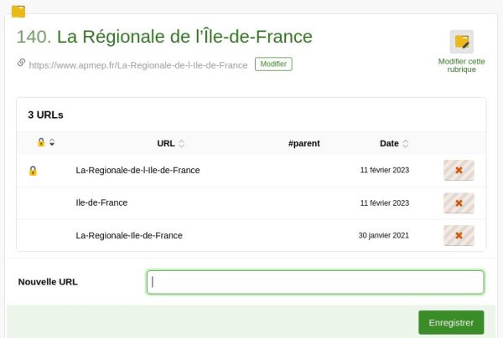This screenshot has height=338, width=503.
Task: Click the Modifier cette rubrique label
Action: tap(461, 65)
